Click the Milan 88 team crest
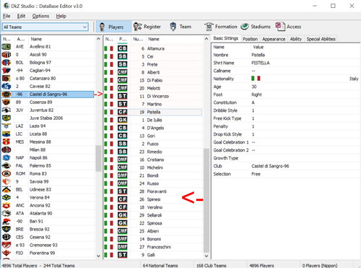 click(x=6, y=150)
